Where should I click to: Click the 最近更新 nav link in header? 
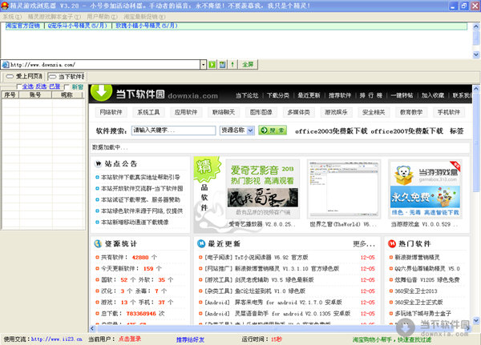tap(309, 95)
